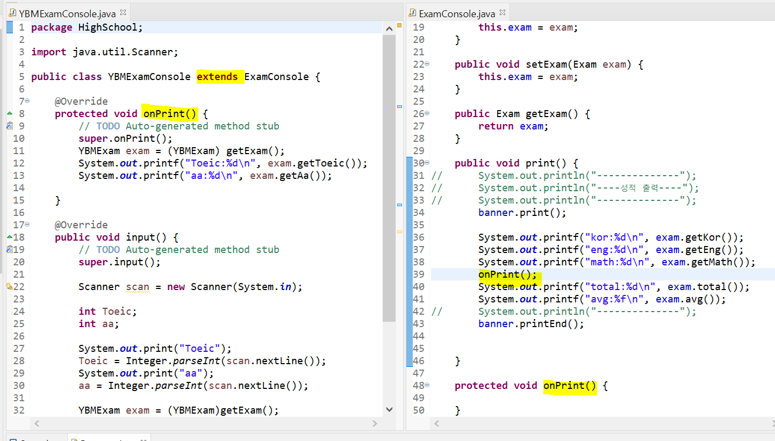Click the highlighted onPrint(); call on line 39

[508, 274]
